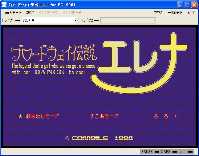Expand the ドライブ2 disk dropdown arrow
The image size is (199, 156).
(x=154, y=20)
